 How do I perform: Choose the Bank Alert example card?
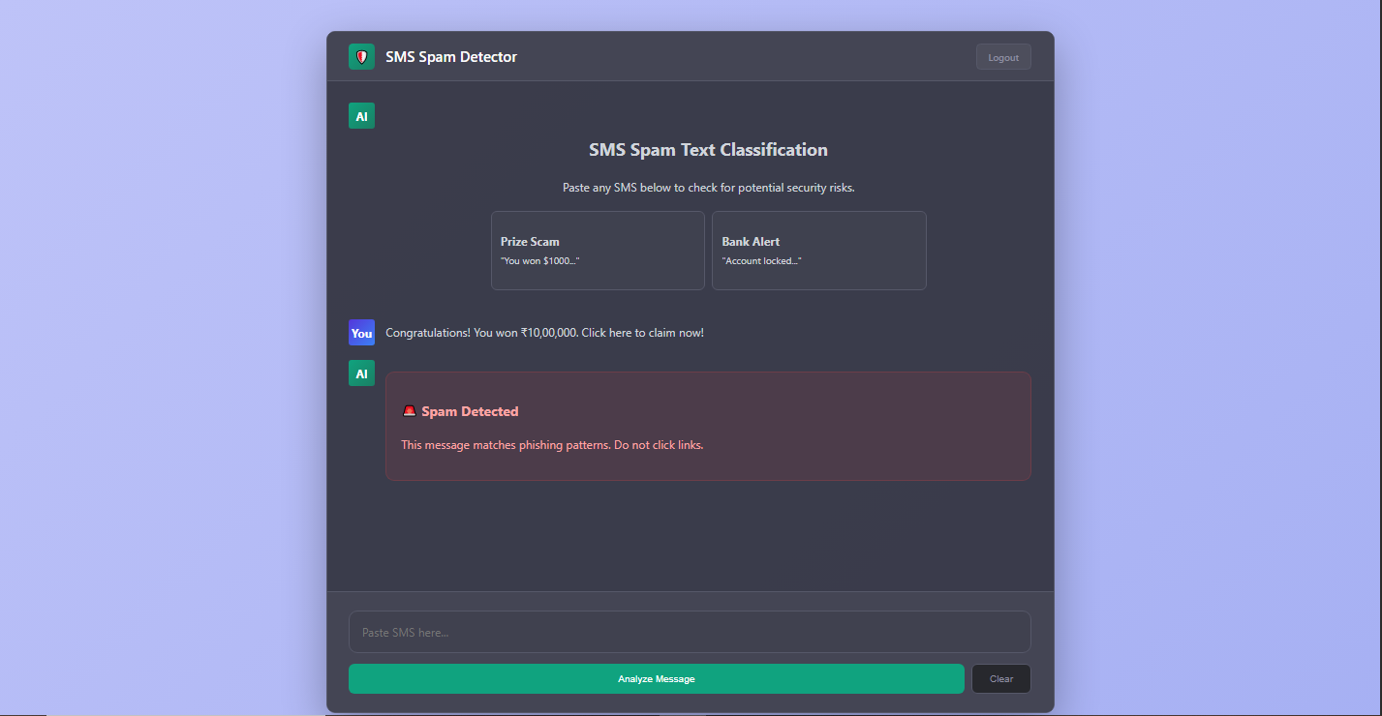tap(819, 251)
